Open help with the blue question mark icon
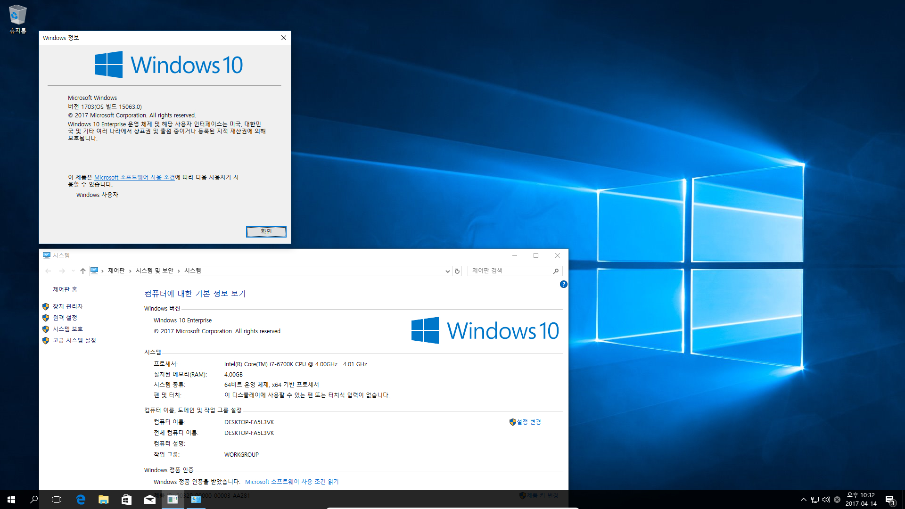Viewport: 905px width, 509px height. click(x=563, y=284)
